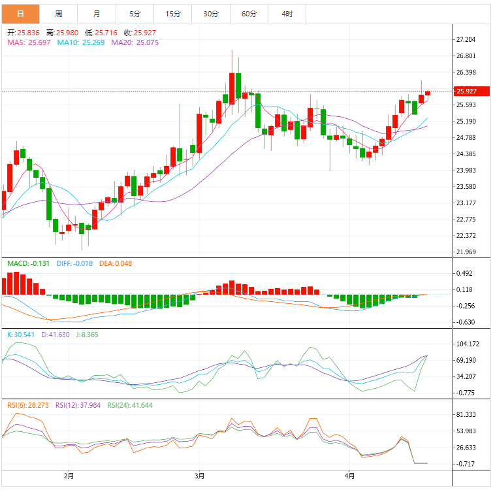Click the latest red candlestick on chart
Image resolution: width=493 pixels, height=494 pixels.
428,93
